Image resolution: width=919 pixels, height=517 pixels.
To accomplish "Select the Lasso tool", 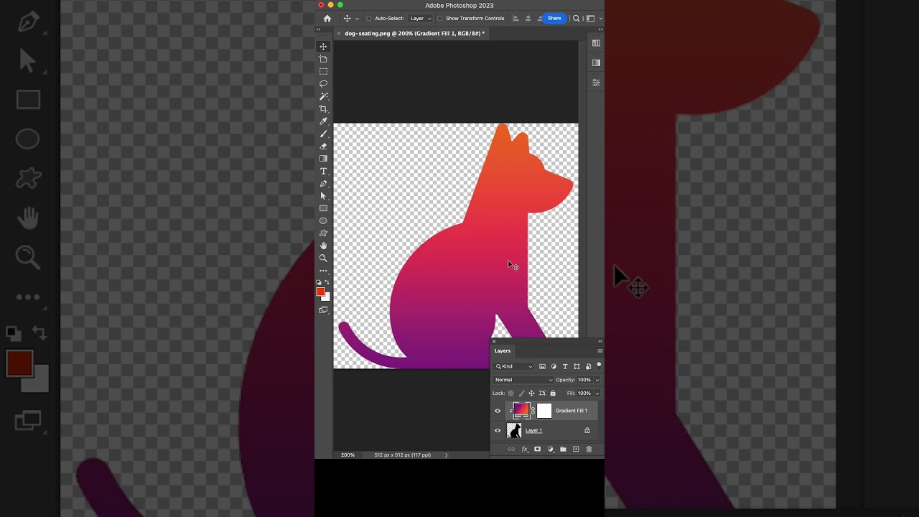I will click(x=323, y=84).
